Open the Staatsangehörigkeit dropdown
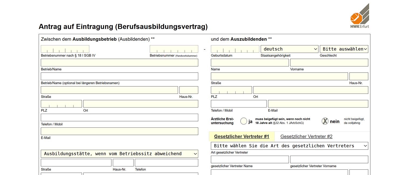 pyautogui.click(x=290, y=49)
